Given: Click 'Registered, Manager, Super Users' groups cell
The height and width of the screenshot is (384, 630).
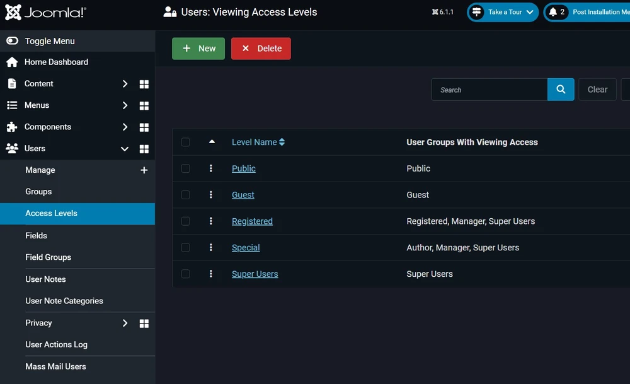Looking at the screenshot, I should 471,221.
